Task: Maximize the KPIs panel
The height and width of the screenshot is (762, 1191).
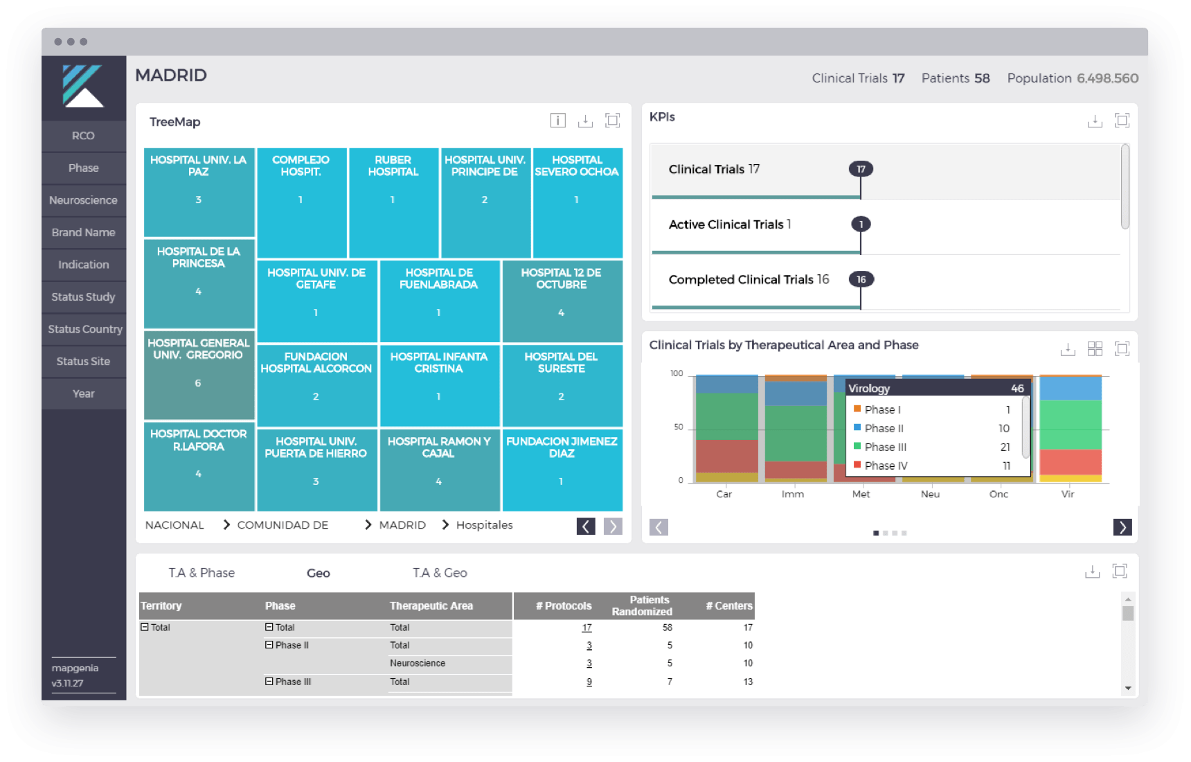Action: point(1122,121)
